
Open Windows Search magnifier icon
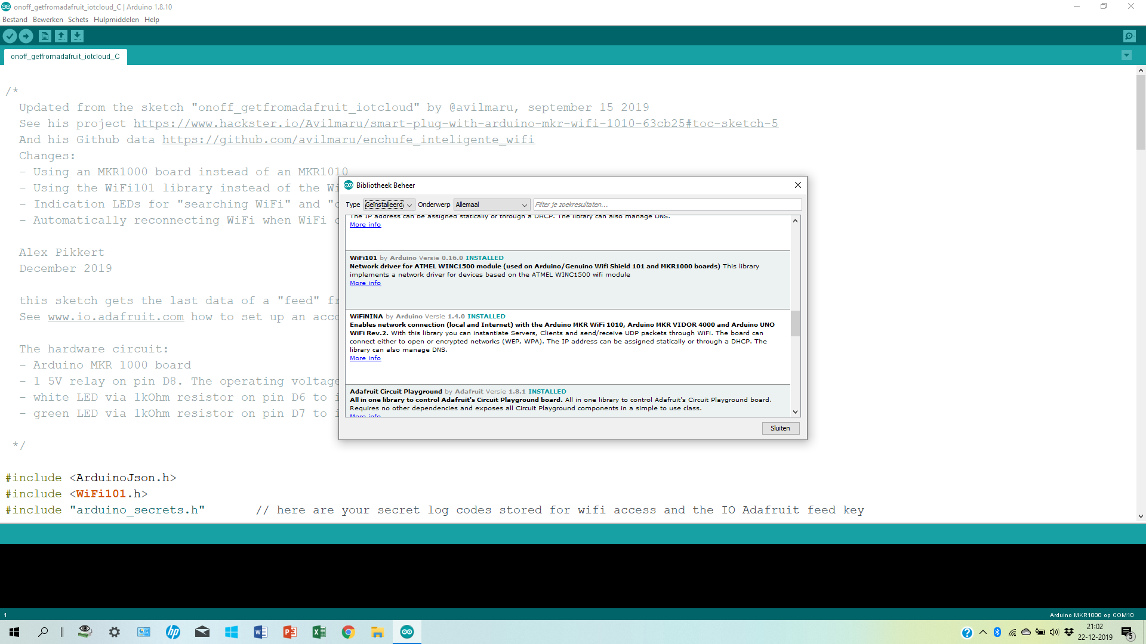point(43,632)
